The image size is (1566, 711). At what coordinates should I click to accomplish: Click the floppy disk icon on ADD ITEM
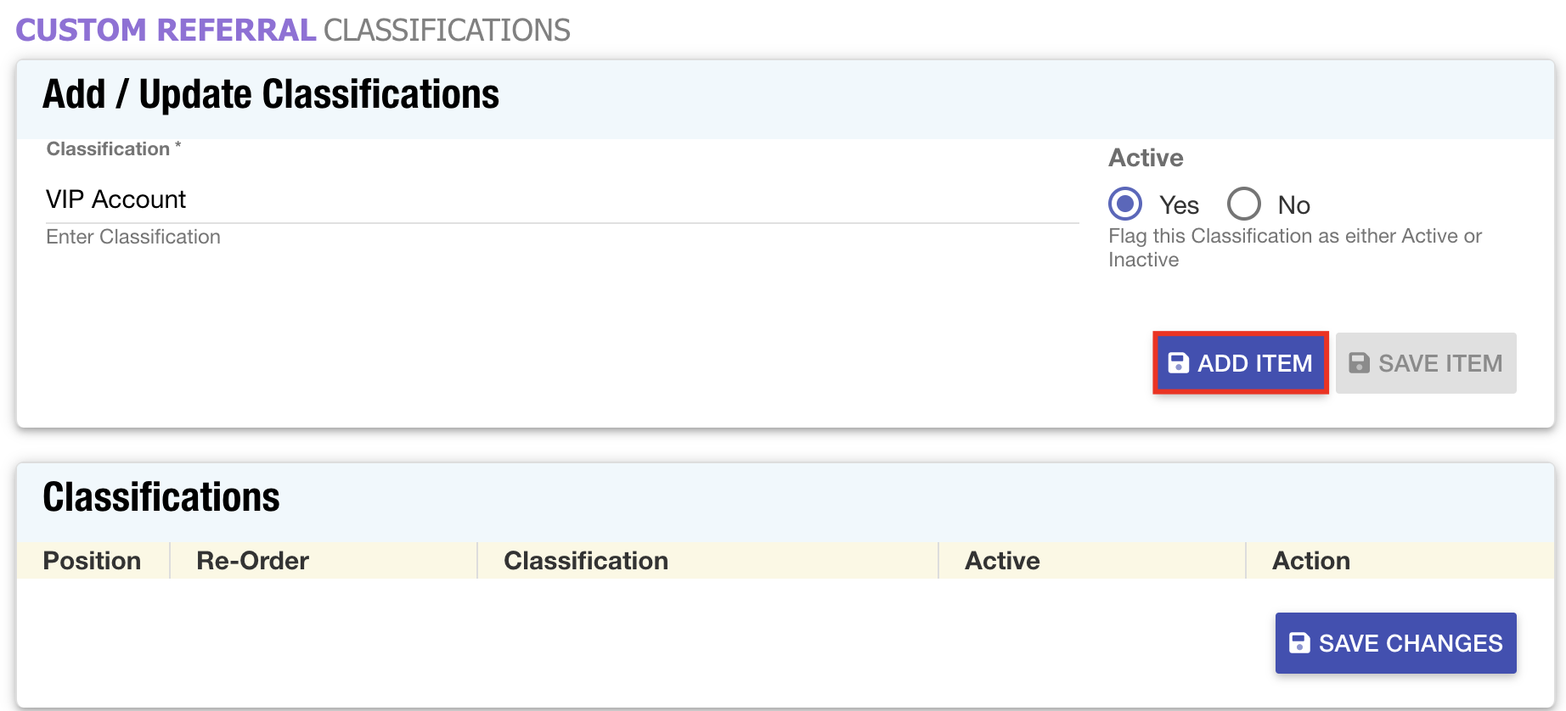(1178, 363)
